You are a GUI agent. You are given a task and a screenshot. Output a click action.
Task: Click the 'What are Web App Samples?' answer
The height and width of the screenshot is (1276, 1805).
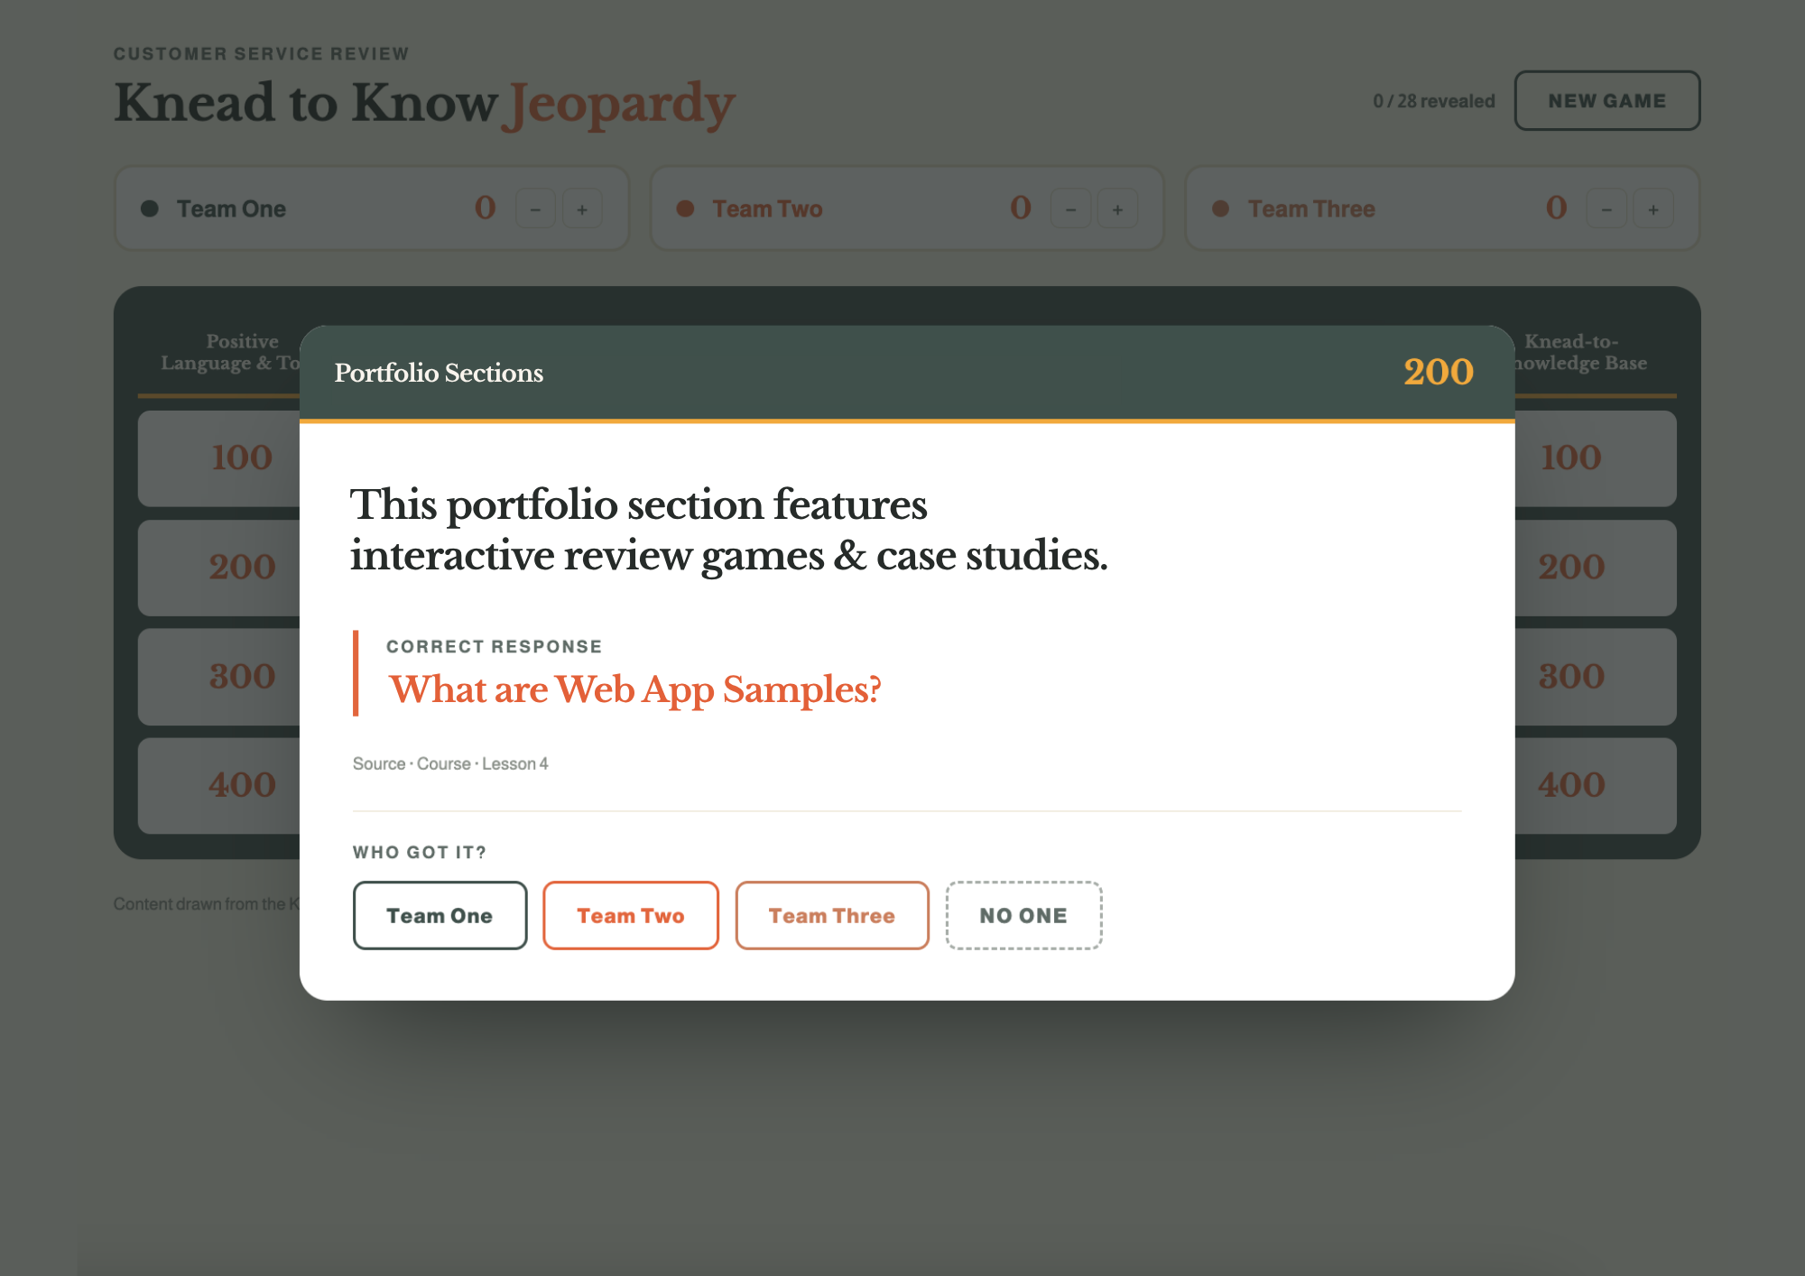click(x=635, y=689)
